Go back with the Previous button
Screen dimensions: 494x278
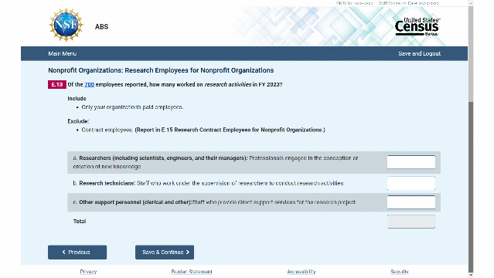(77, 253)
